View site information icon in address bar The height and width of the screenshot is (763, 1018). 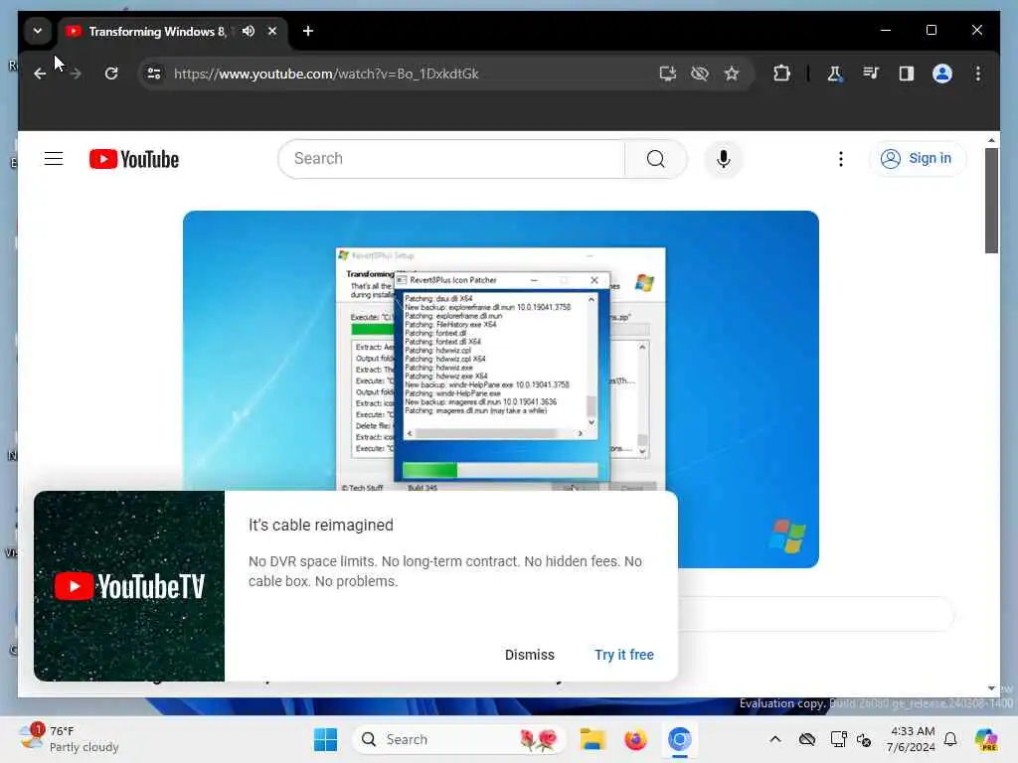point(154,74)
